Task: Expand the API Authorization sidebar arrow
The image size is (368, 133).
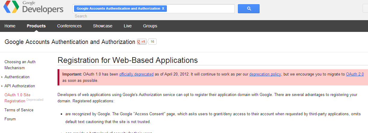Action: (x=2, y=86)
